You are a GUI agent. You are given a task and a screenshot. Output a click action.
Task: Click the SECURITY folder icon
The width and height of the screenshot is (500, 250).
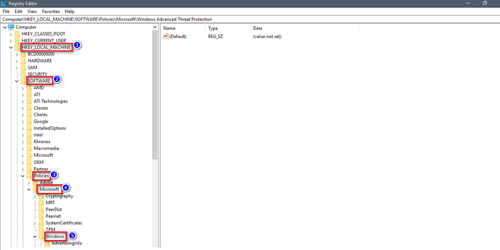point(23,74)
